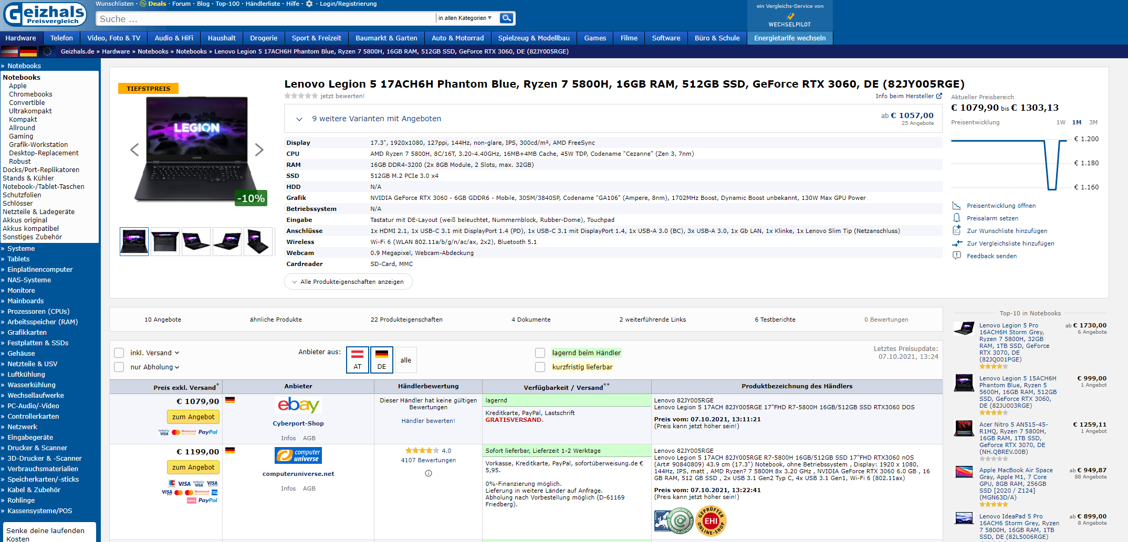Viewport: 1128px width, 542px height.
Task: Set price chart range to 3M
Action: pyautogui.click(x=1093, y=122)
